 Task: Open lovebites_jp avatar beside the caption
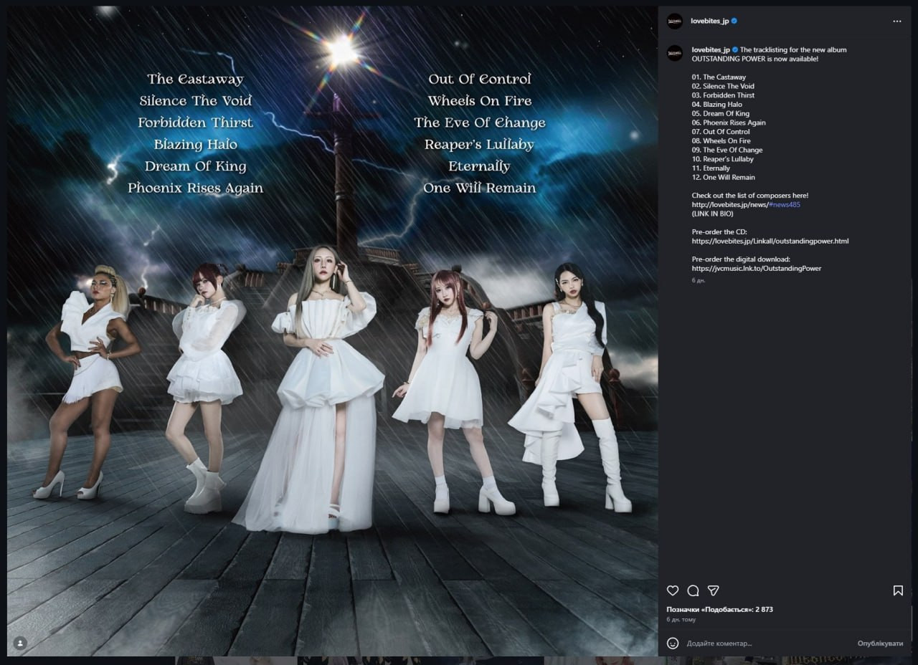click(x=675, y=53)
